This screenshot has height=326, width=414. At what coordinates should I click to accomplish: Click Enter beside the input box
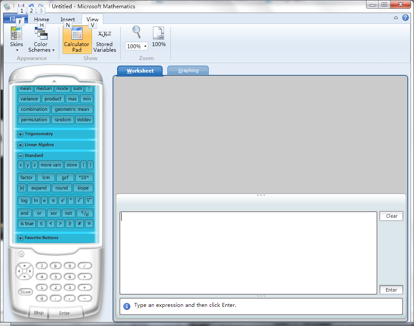(391, 290)
